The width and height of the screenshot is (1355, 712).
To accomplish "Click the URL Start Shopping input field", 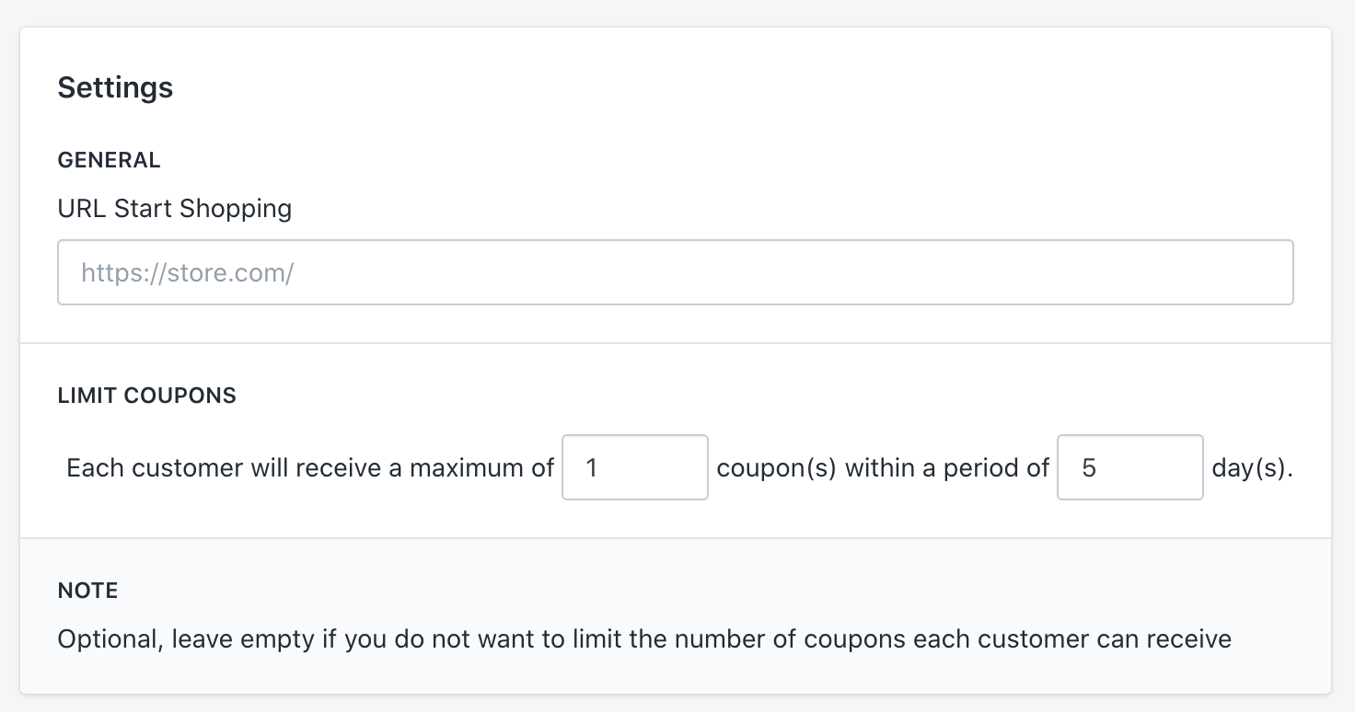I will [675, 272].
